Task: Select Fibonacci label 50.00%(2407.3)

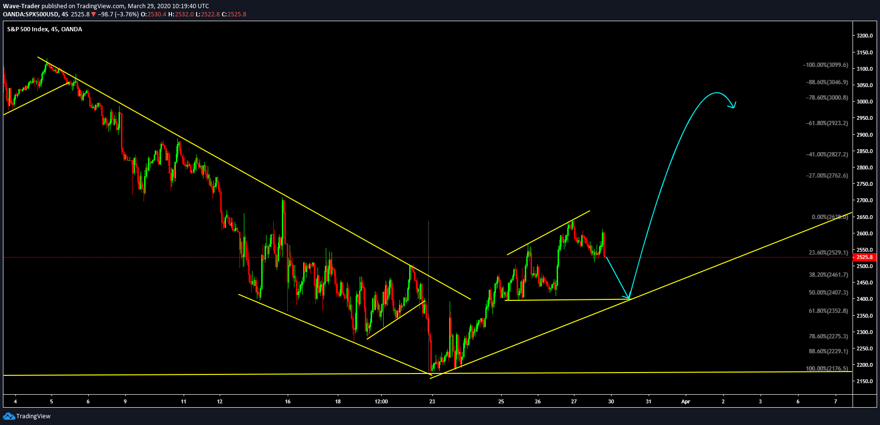Action: [828, 293]
